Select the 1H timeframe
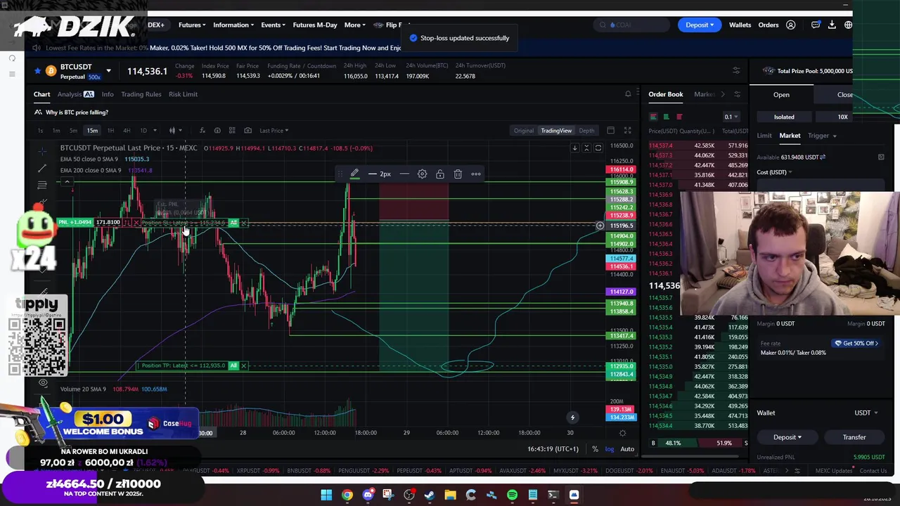This screenshot has height=506, width=900. point(110,130)
